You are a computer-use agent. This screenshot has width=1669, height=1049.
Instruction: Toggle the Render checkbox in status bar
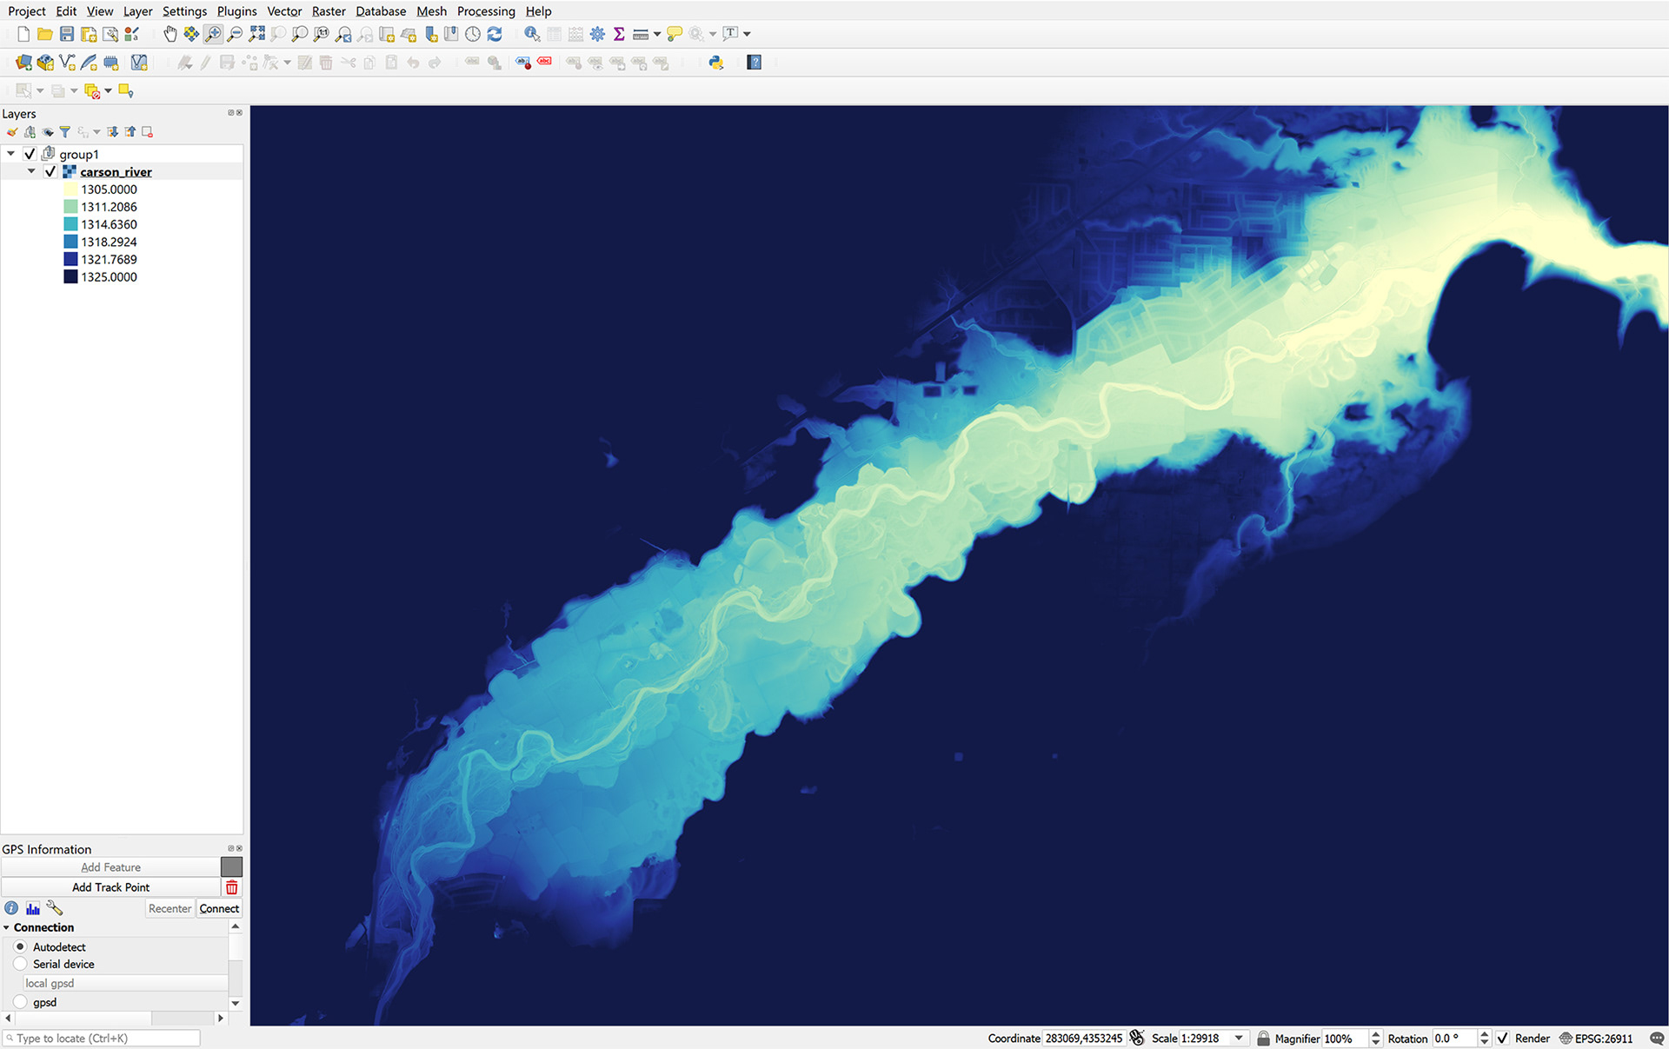[1503, 1038]
